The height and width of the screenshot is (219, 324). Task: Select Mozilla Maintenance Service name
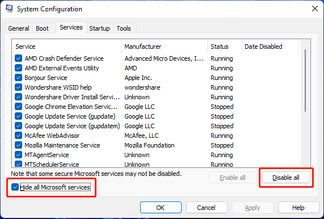coord(62,145)
